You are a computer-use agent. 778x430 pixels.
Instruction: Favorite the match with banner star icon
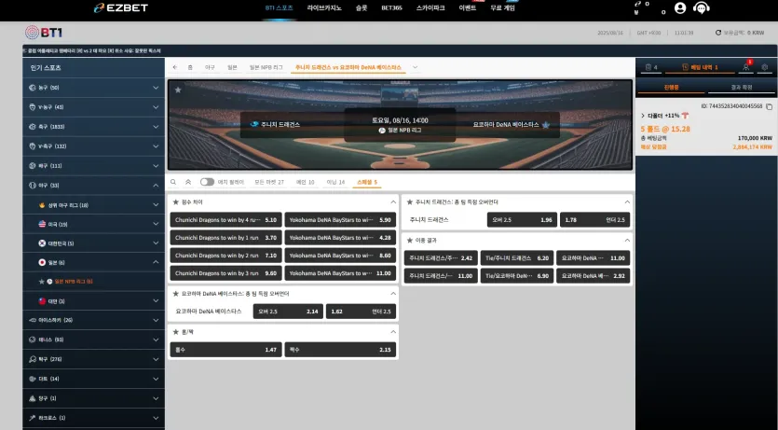pos(178,90)
